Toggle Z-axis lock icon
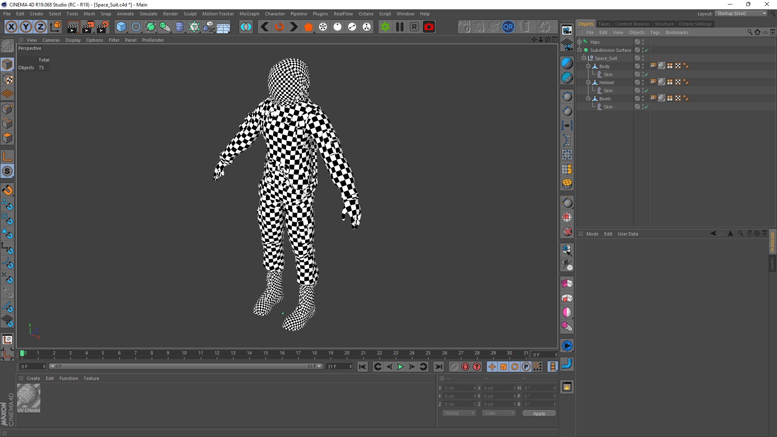Image resolution: width=777 pixels, height=437 pixels. [40, 27]
